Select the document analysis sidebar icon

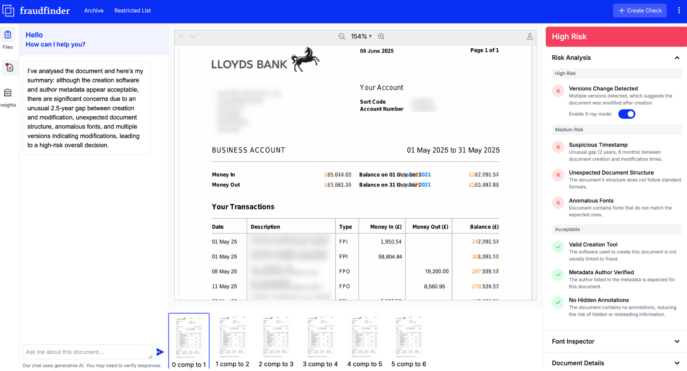tap(9, 67)
